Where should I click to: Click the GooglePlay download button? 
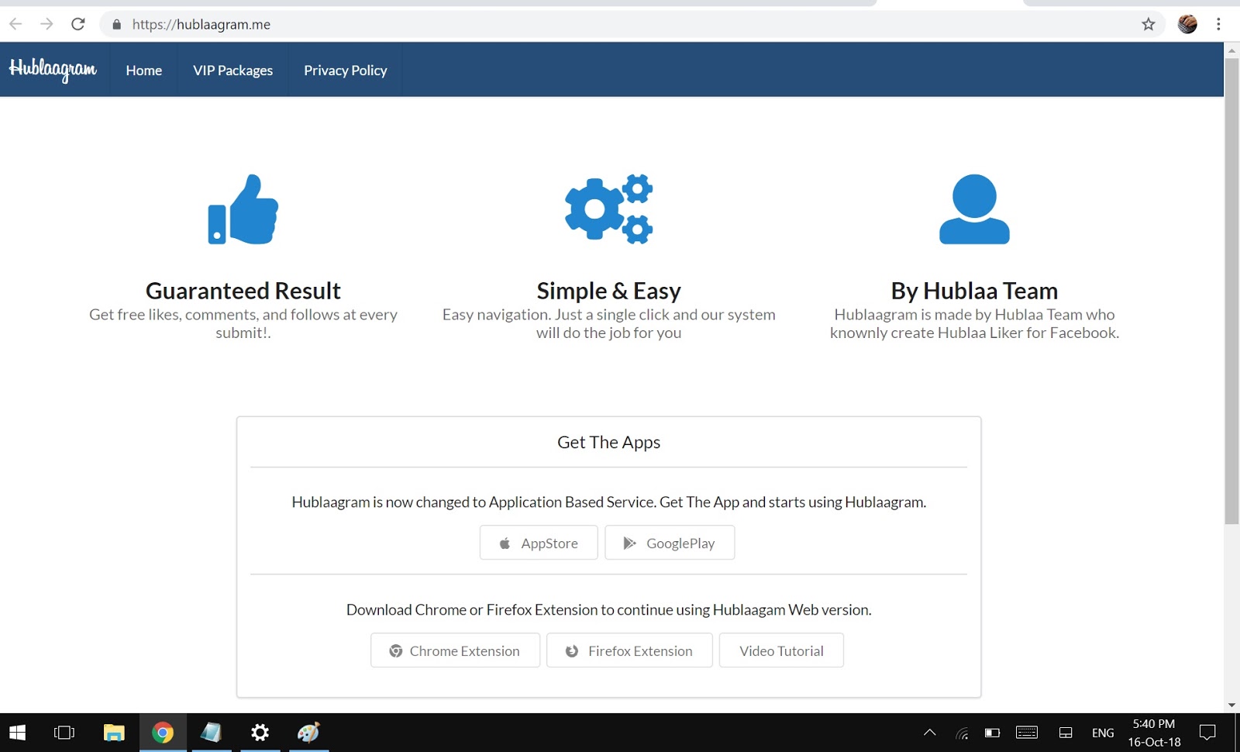pos(670,543)
